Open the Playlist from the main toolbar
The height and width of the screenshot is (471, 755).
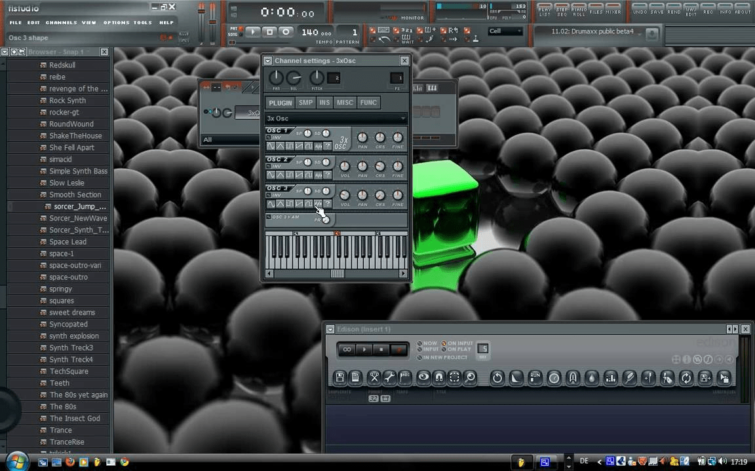click(x=545, y=10)
